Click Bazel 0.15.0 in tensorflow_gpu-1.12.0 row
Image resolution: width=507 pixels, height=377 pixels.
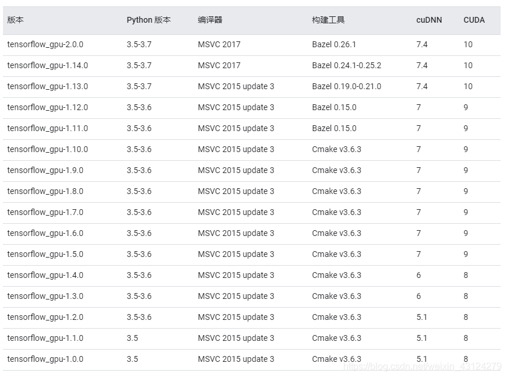334,108
